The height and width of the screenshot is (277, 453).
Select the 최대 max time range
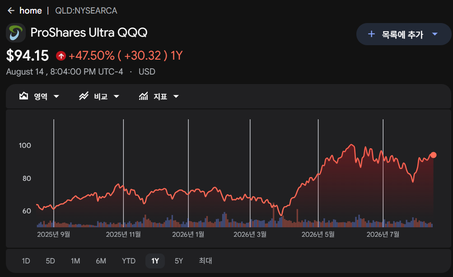click(x=205, y=261)
